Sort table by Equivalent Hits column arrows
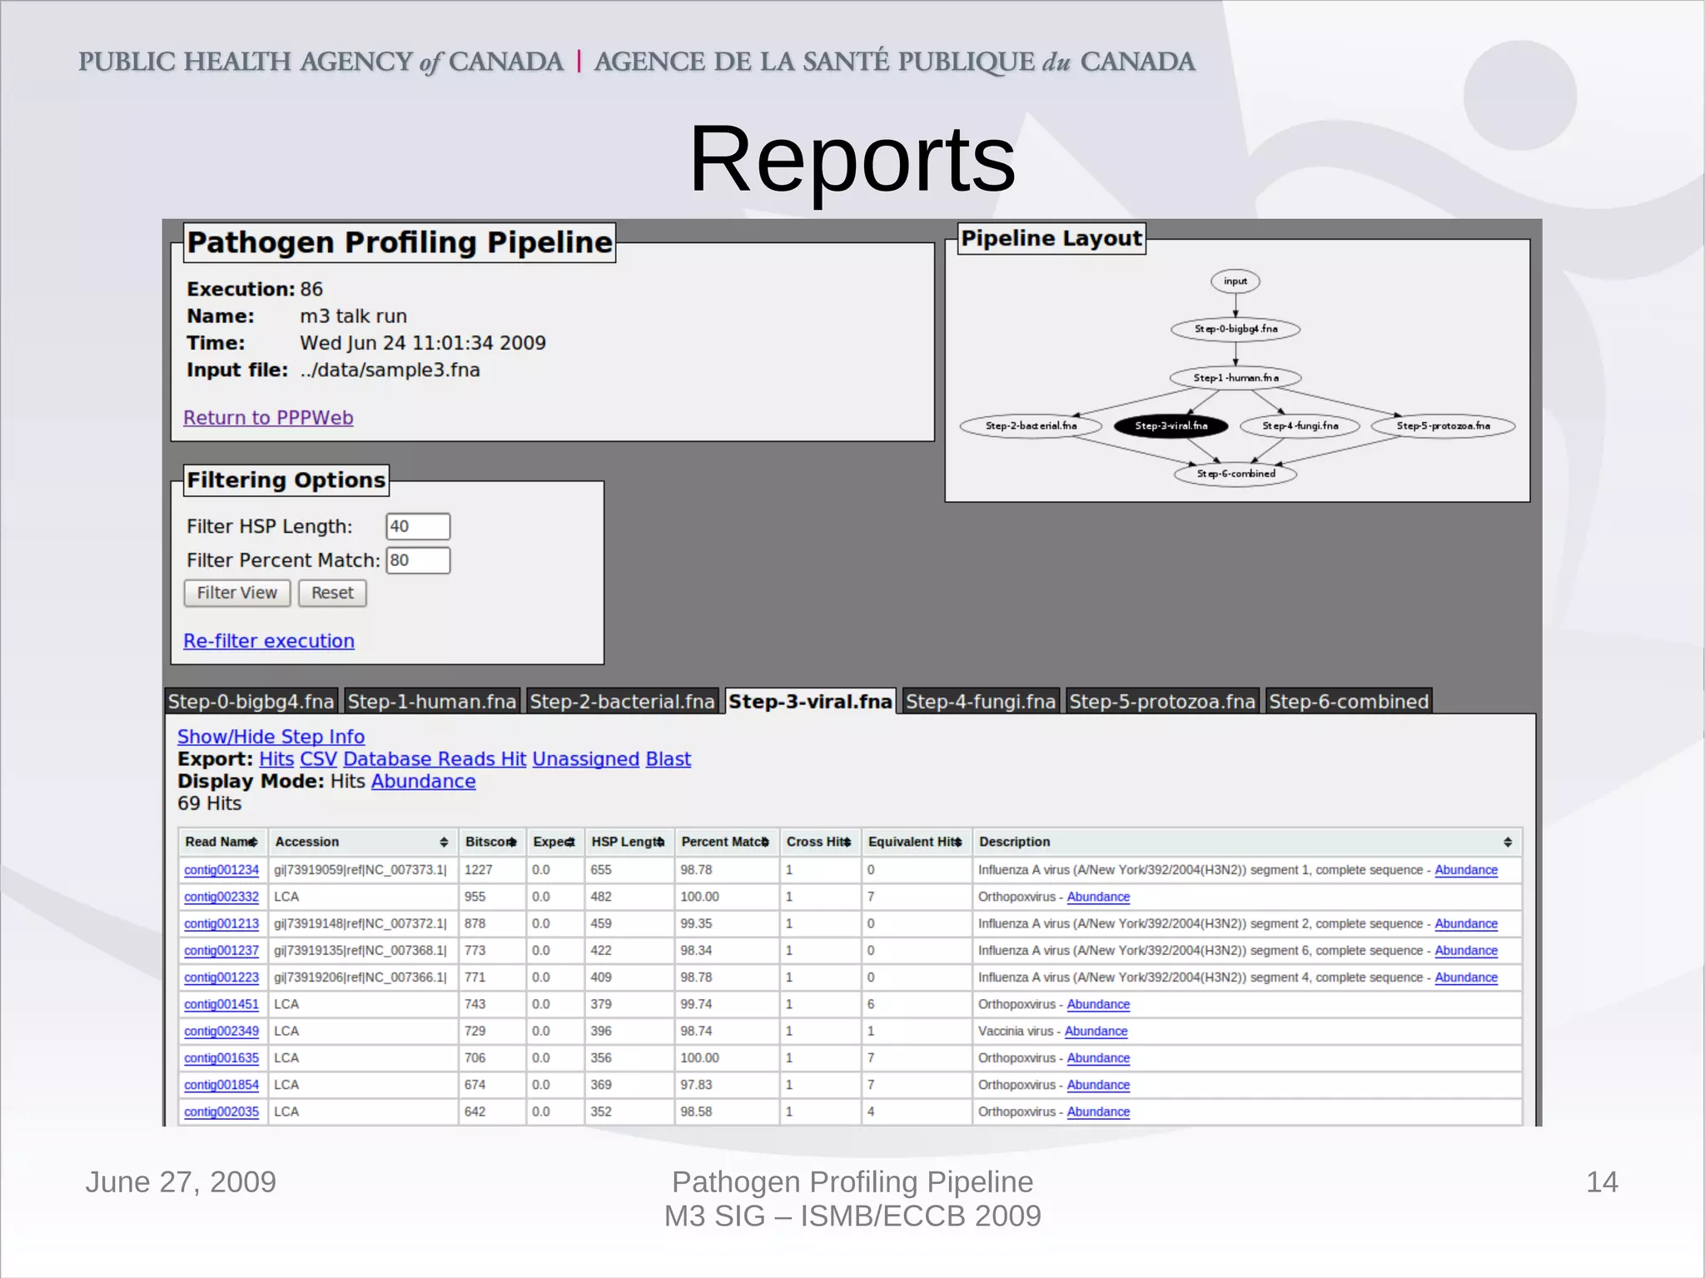The width and height of the screenshot is (1705, 1278). click(x=958, y=843)
